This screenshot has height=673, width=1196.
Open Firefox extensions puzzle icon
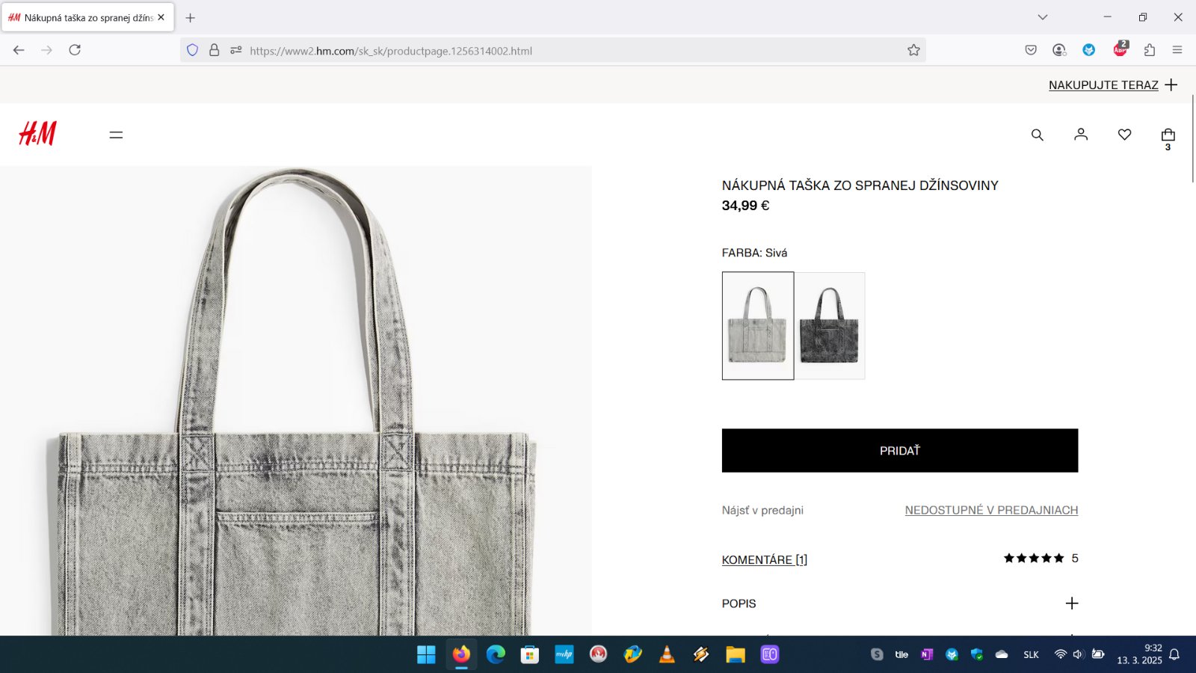click(1150, 50)
